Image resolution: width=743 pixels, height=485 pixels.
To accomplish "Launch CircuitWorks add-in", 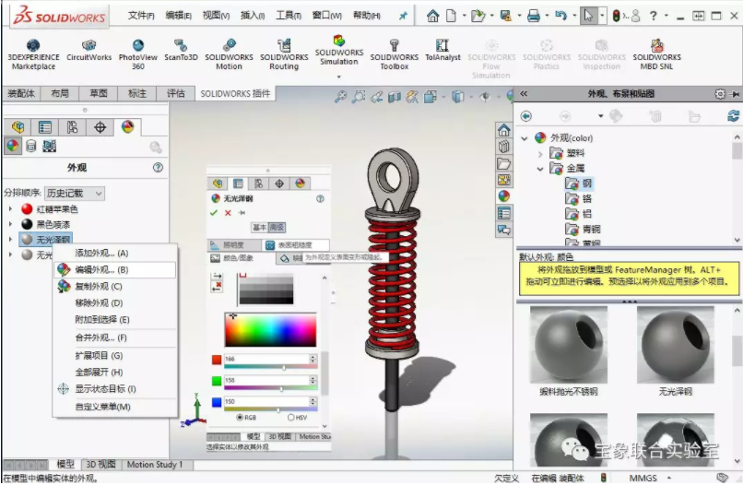I will (x=88, y=51).
